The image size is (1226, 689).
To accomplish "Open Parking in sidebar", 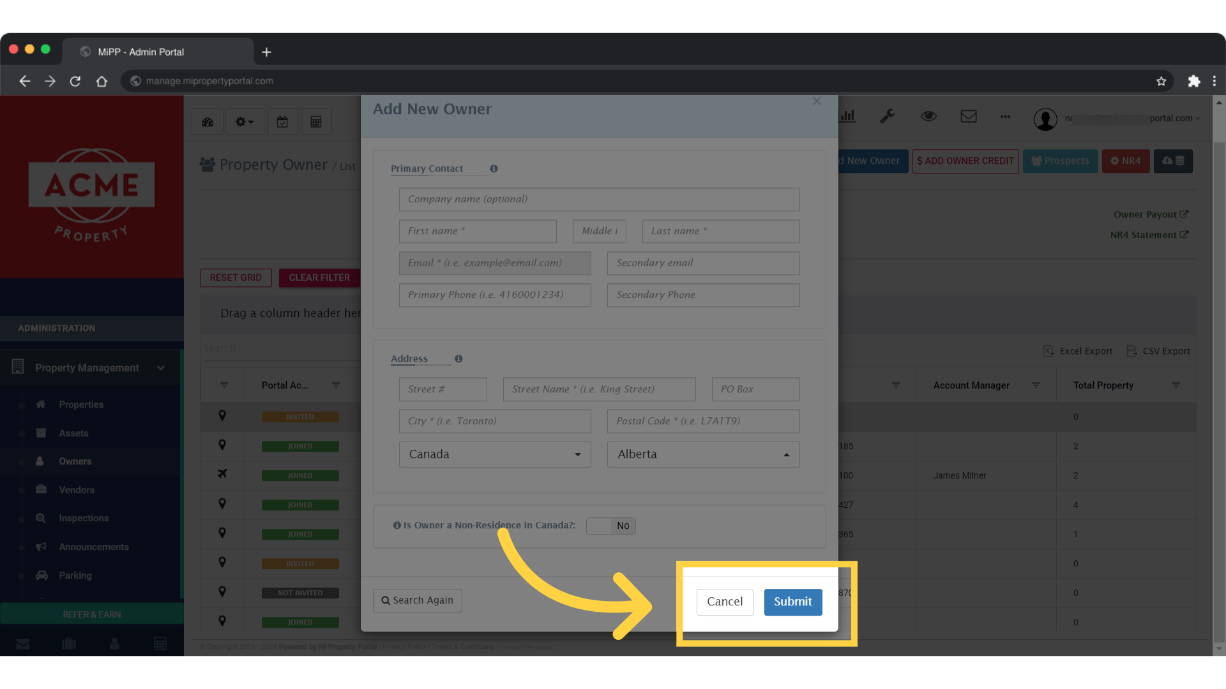I will pyautogui.click(x=75, y=575).
